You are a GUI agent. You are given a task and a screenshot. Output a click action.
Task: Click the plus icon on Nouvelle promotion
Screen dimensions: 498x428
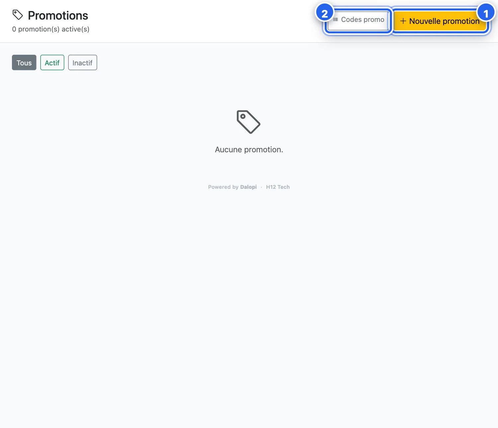pyautogui.click(x=403, y=21)
